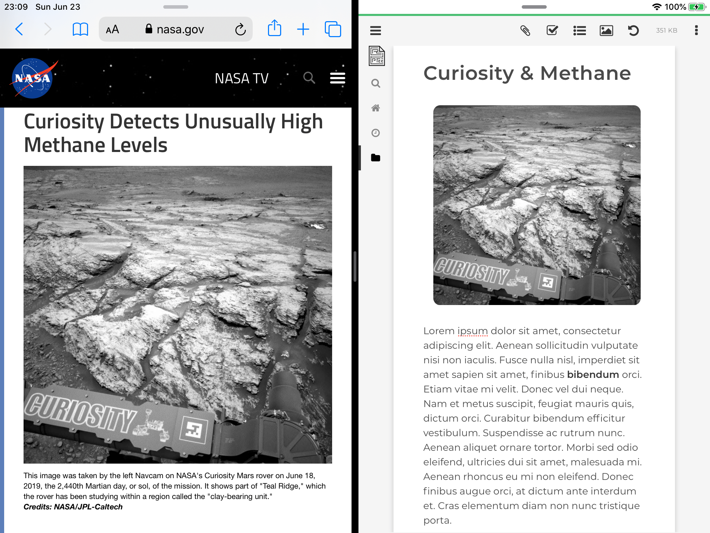
Task: Undo the last note edit
Action: (x=633, y=31)
